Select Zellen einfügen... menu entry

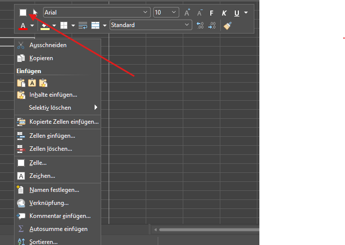58,136
